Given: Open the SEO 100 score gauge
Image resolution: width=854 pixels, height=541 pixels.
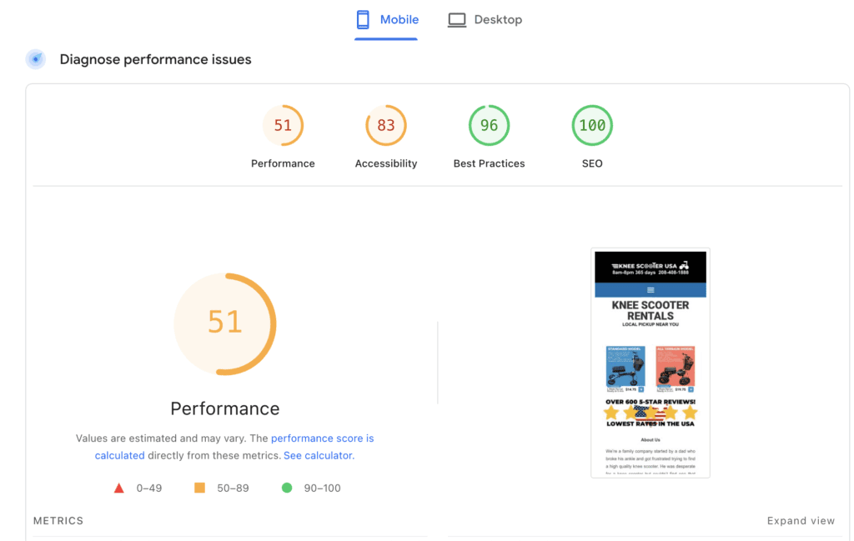Looking at the screenshot, I should click(592, 126).
